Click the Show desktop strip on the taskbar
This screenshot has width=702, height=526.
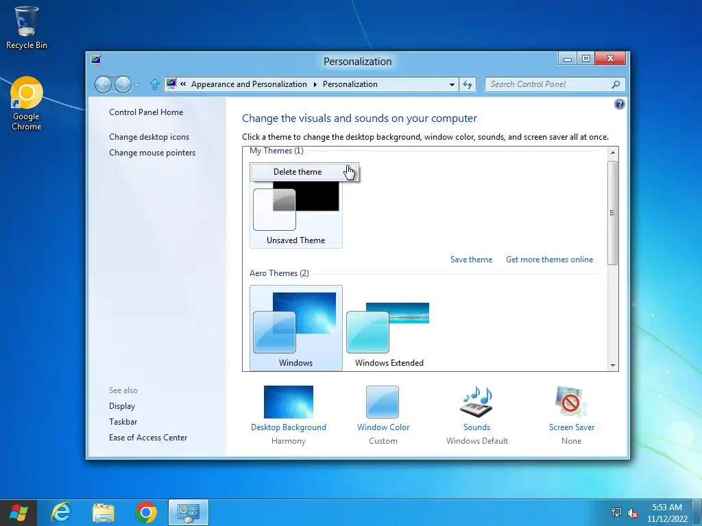(697, 512)
